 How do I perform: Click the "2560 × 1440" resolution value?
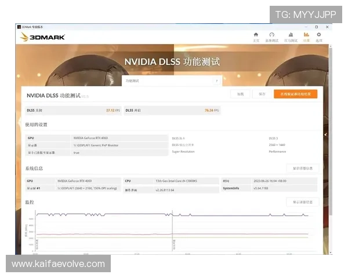[277, 145]
